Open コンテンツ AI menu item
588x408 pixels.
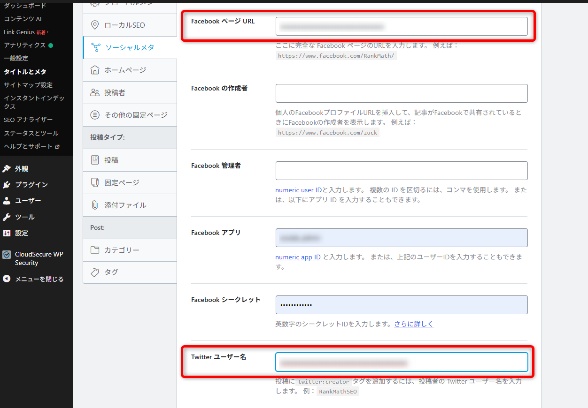pos(23,19)
